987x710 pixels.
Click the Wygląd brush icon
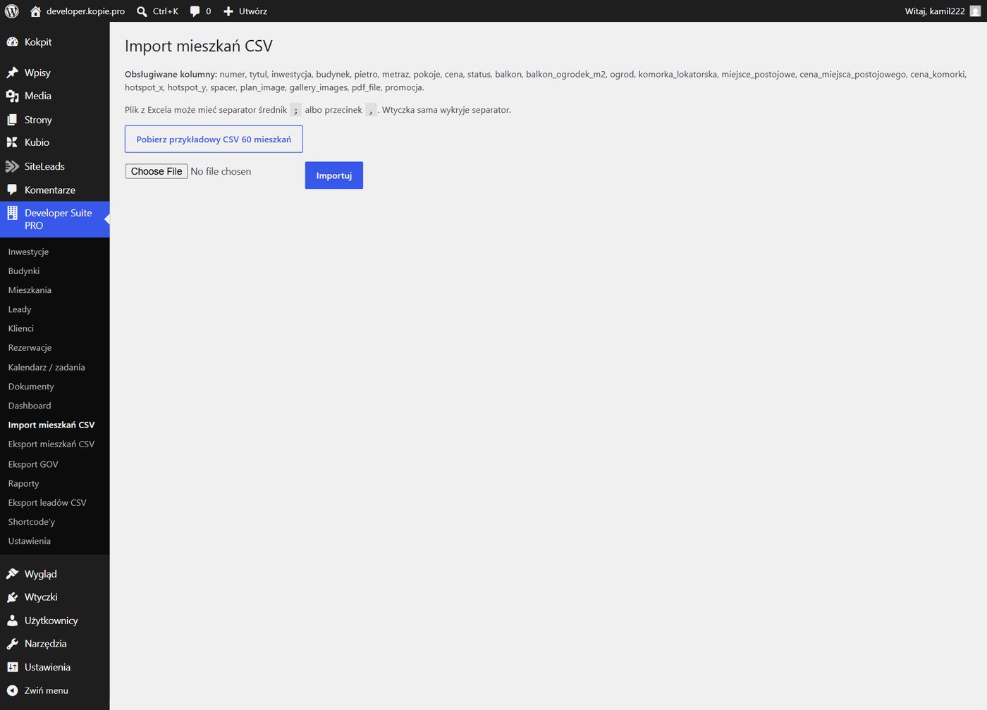(12, 574)
